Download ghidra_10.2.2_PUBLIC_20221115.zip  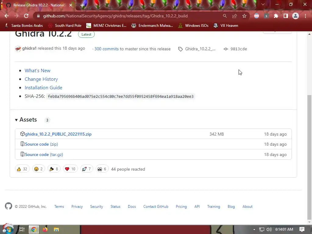(x=58, y=134)
